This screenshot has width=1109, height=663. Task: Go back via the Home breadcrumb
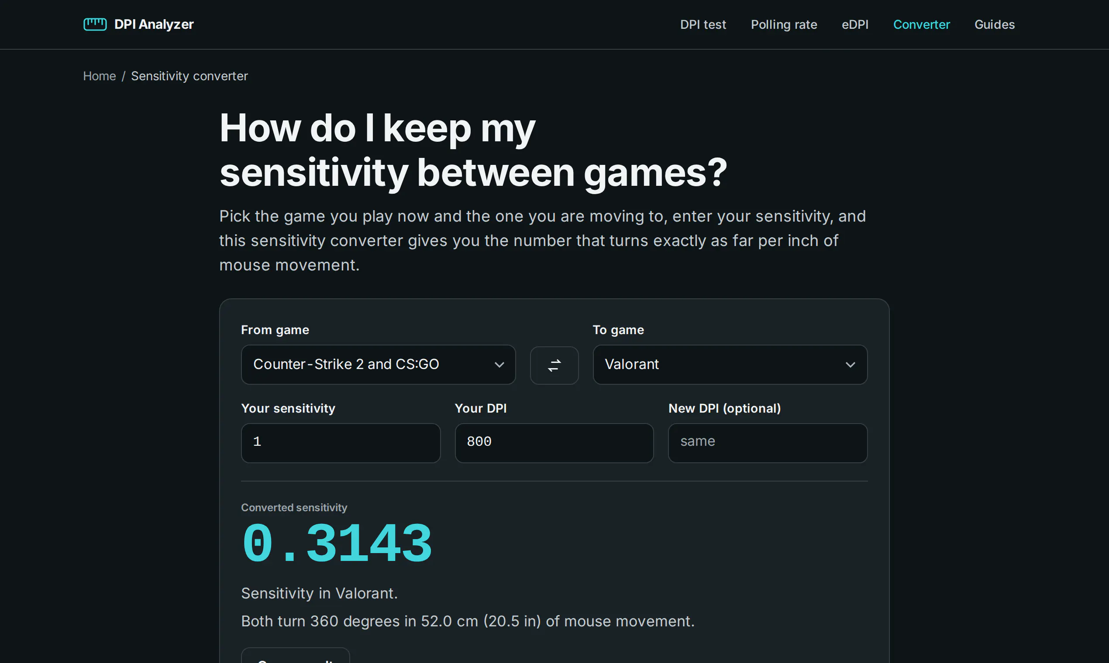99,76
